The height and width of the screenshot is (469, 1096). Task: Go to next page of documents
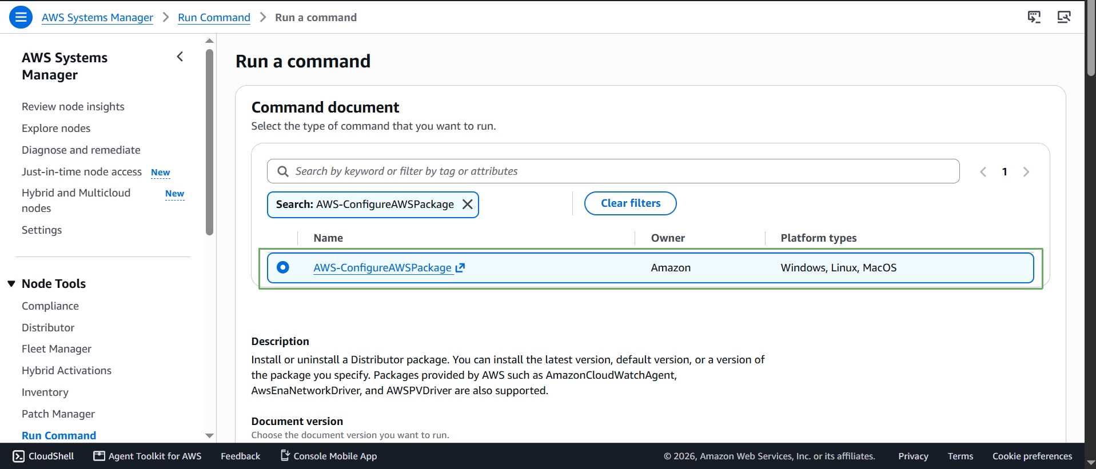tap(1026, 172)
